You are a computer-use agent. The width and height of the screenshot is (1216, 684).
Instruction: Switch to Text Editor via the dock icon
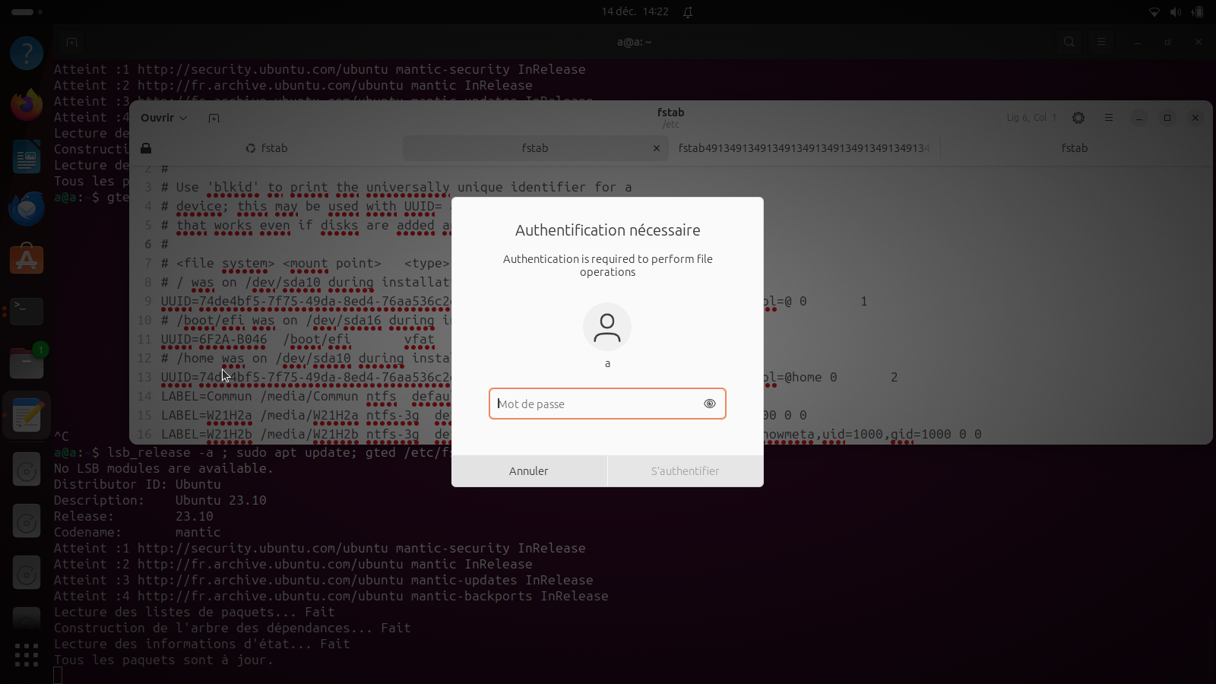27,415
